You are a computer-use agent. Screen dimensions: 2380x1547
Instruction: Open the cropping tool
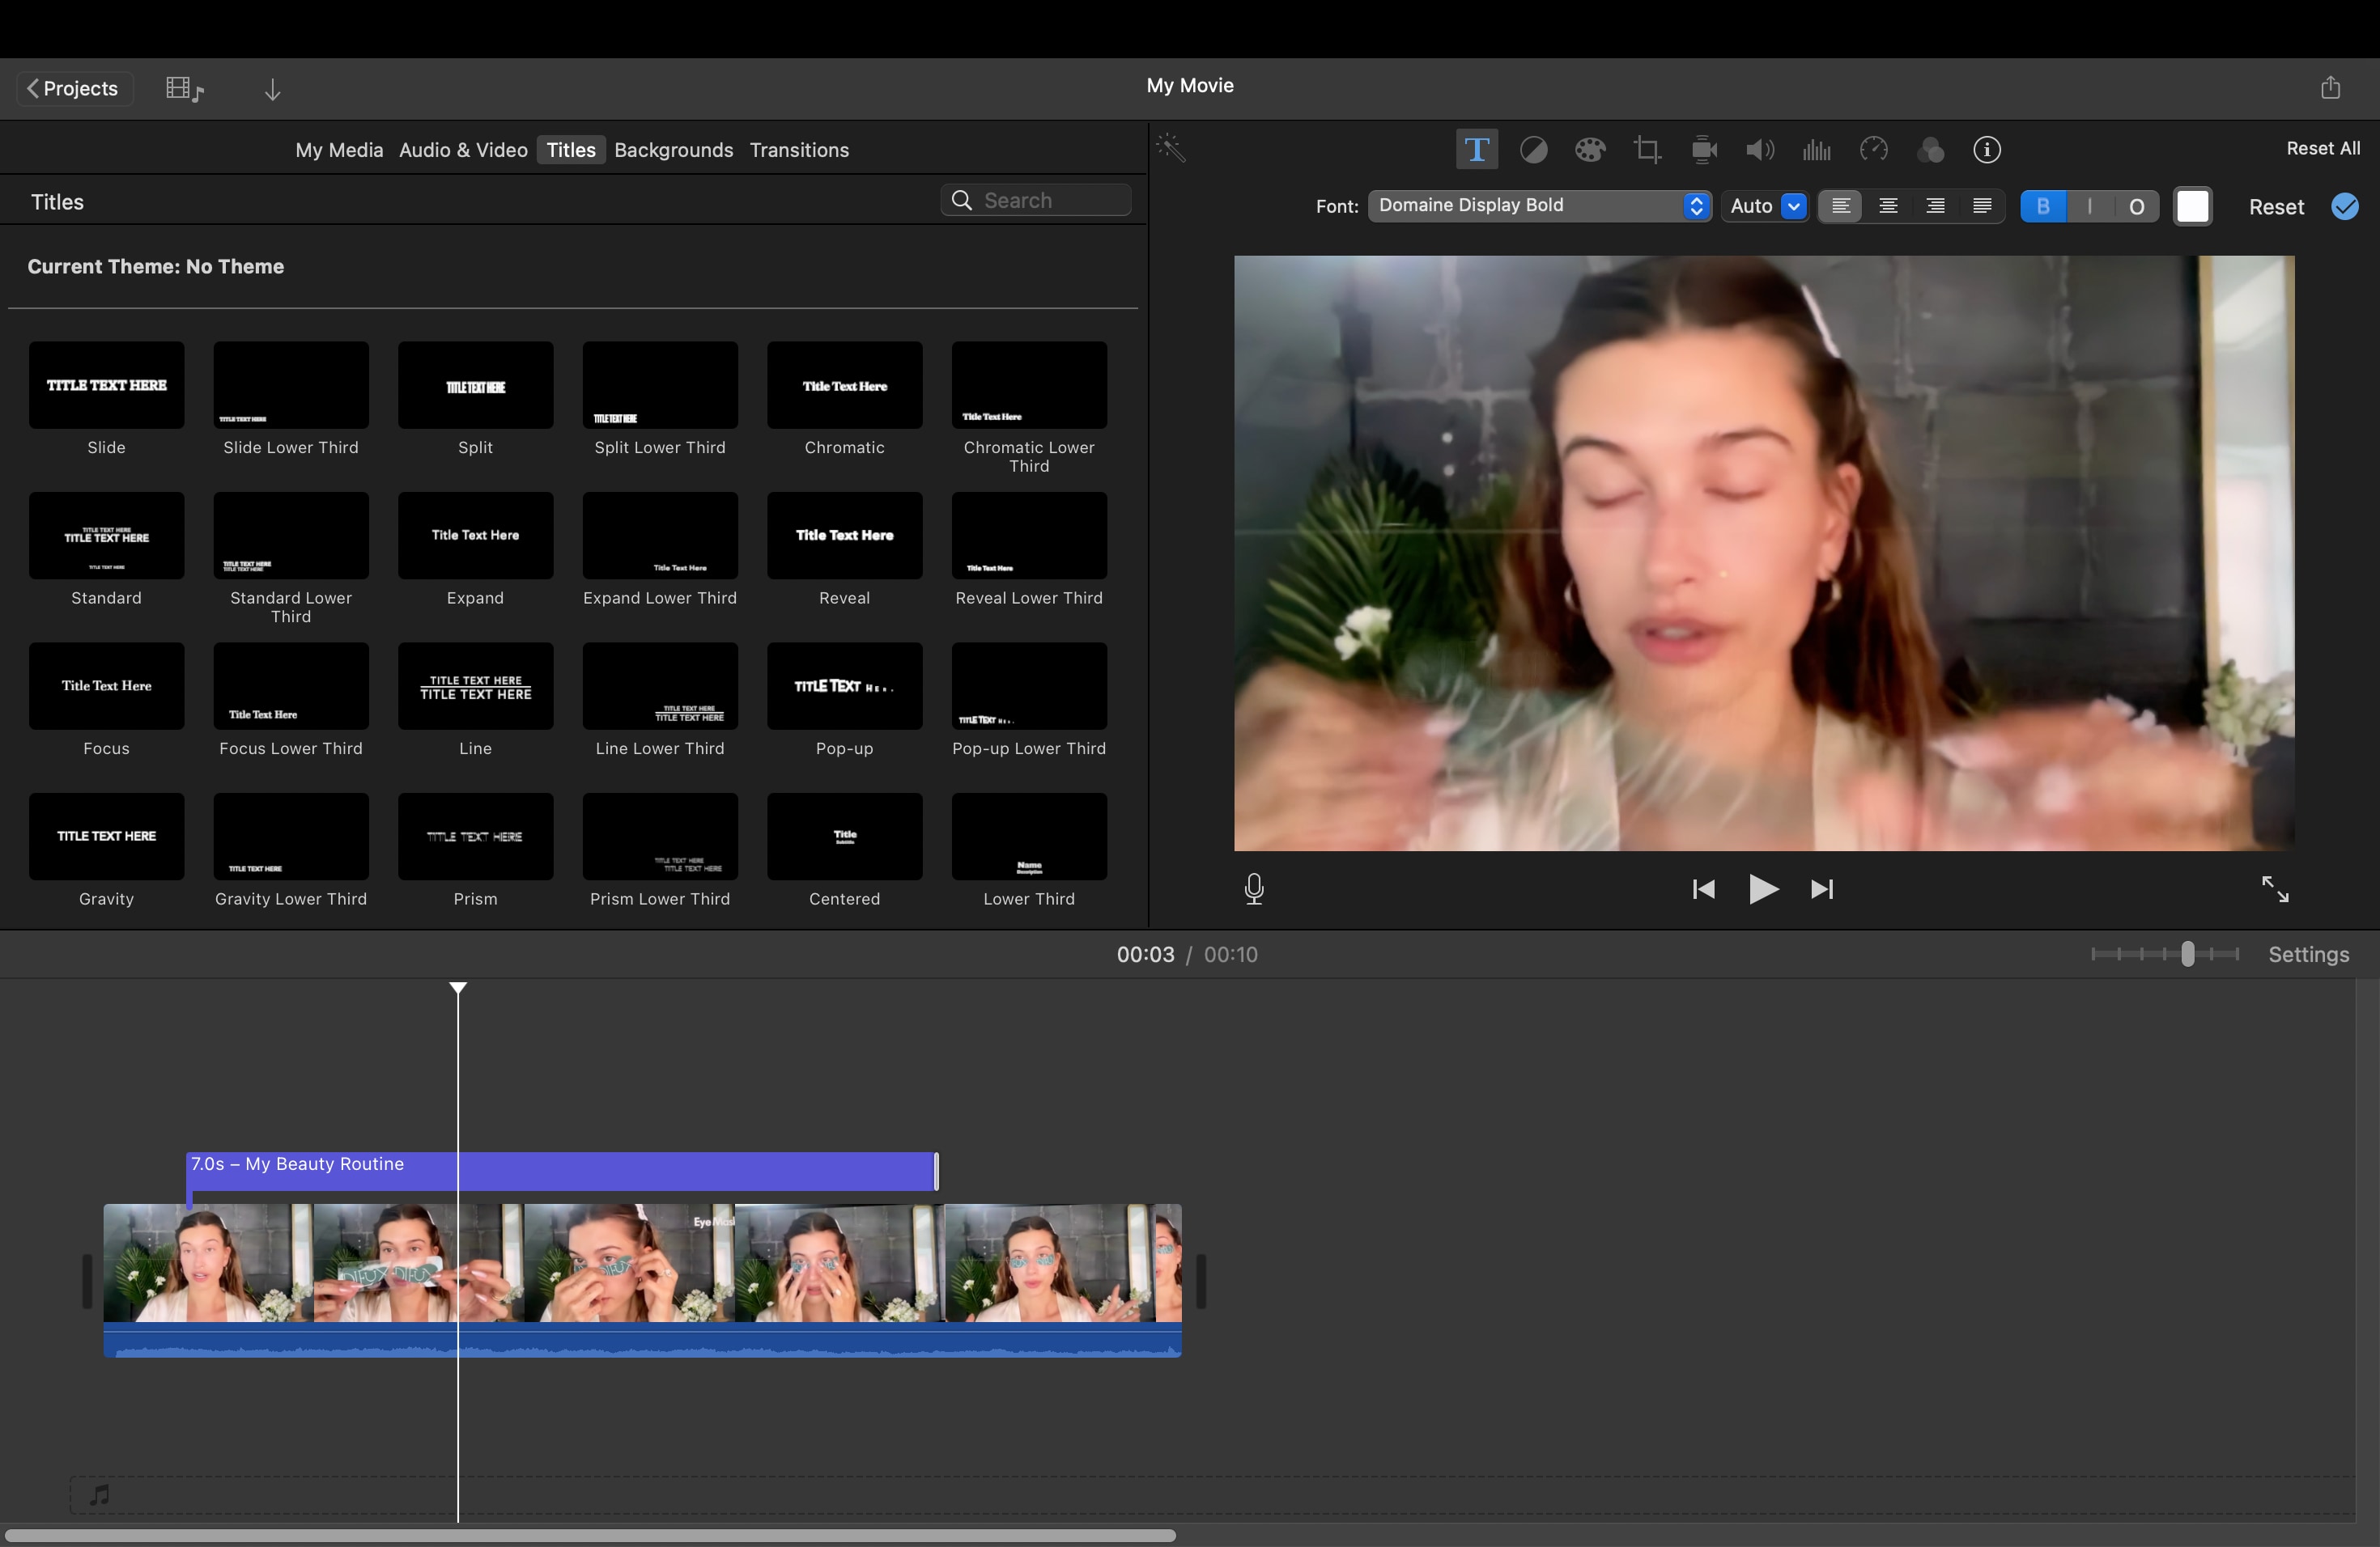pos(1647,149)
